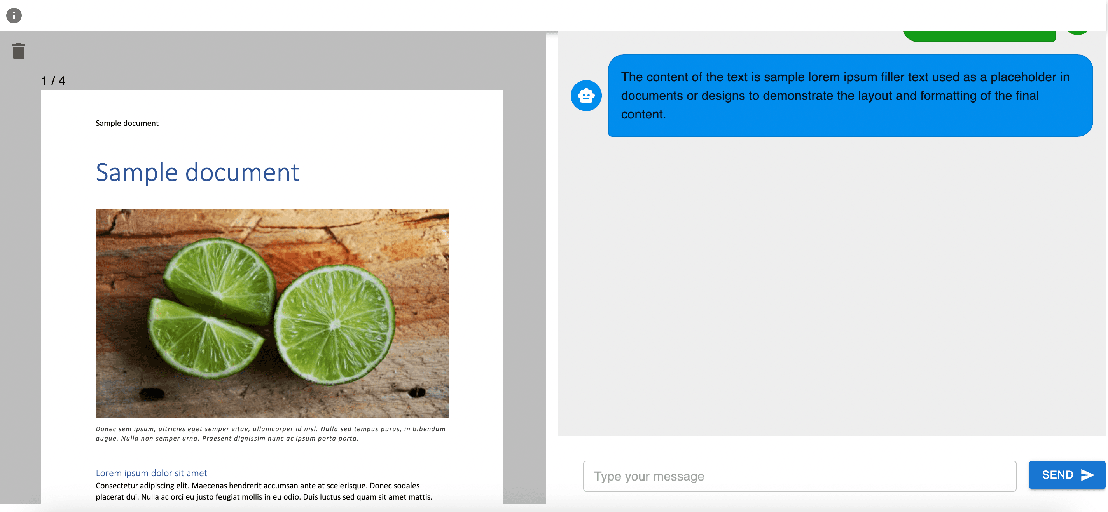The height and width of the screenshot is (512, 1108).
Task: Click the partially visible green user avatar
Action: 1077,33
